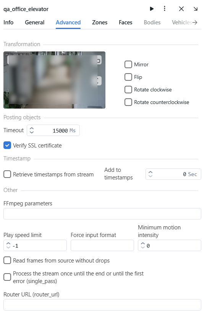Focus the Router URL text field

point(102,305)
